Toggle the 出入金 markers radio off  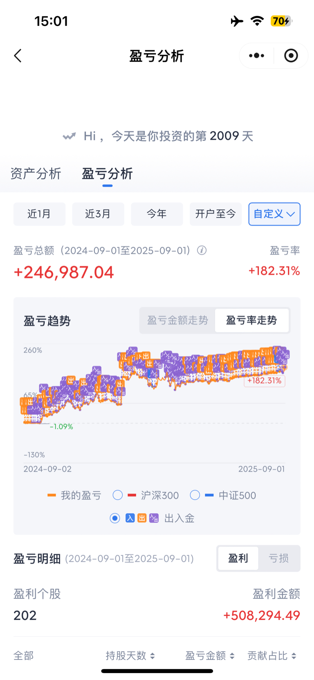(x=115, y=518)
